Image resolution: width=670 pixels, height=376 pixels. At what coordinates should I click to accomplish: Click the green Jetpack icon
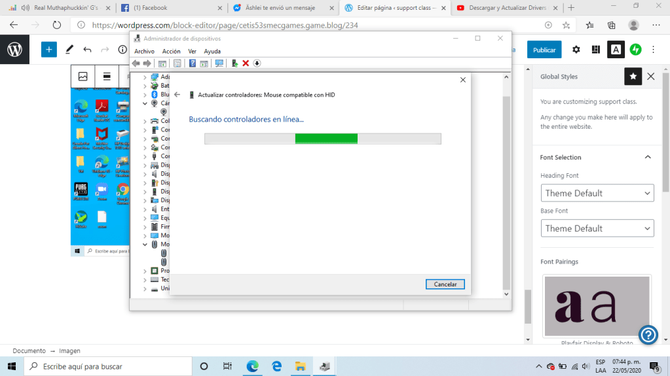[x=635, y=50]
